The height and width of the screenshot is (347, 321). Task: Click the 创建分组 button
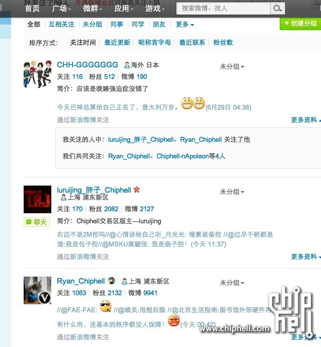coord(300,24)
